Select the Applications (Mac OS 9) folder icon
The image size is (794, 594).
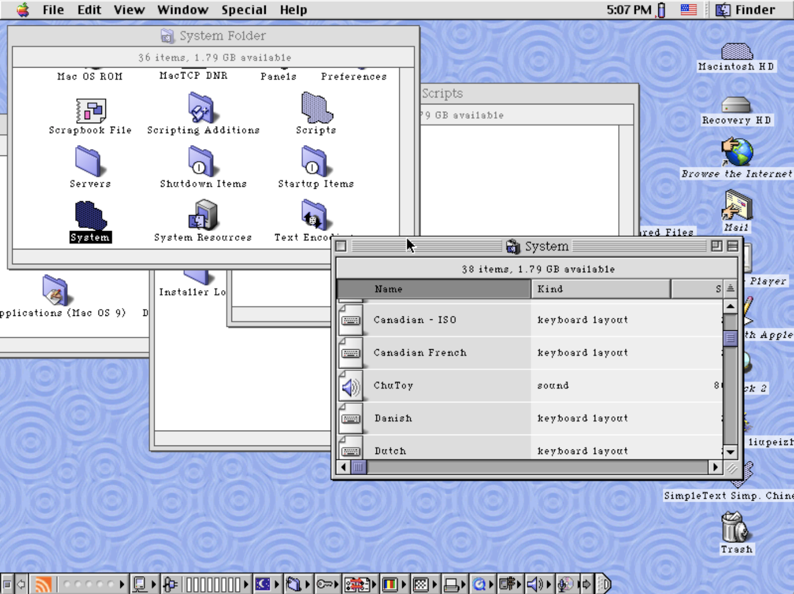[x=55, y=290]
